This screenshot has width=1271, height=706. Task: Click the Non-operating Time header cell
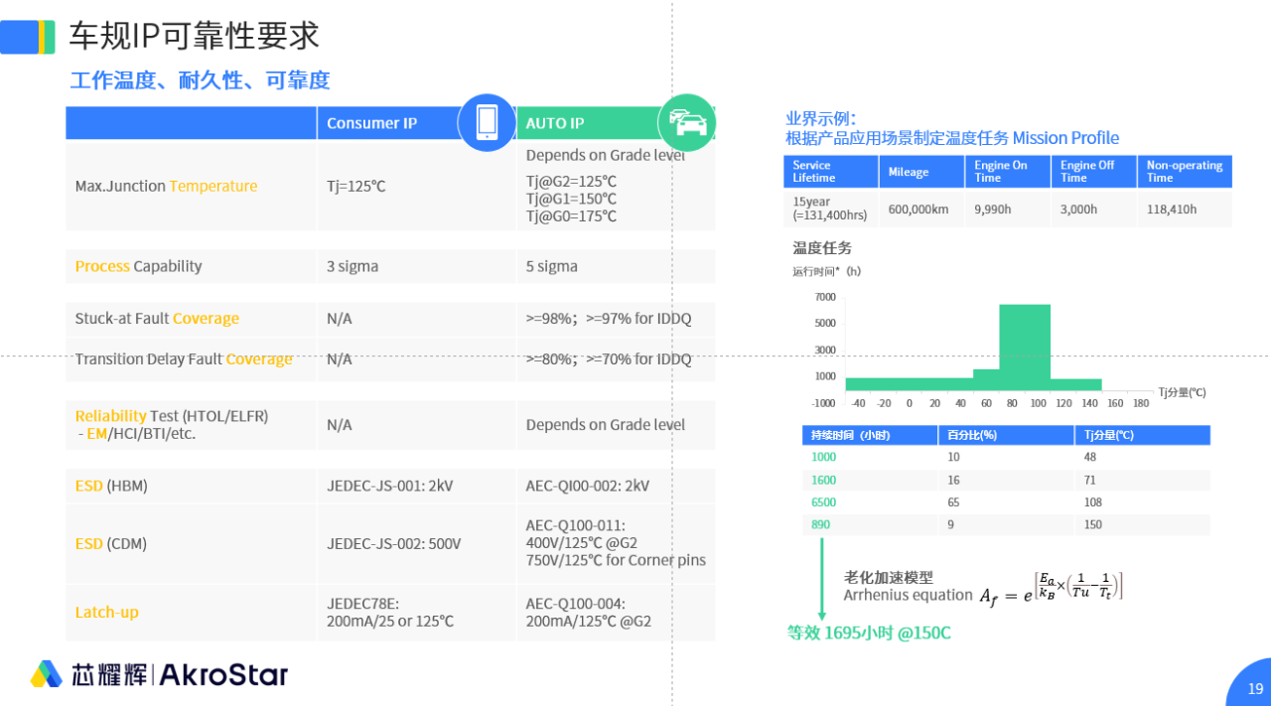point(1184,171)
